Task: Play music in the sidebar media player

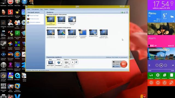Action: tap(161, 65)
